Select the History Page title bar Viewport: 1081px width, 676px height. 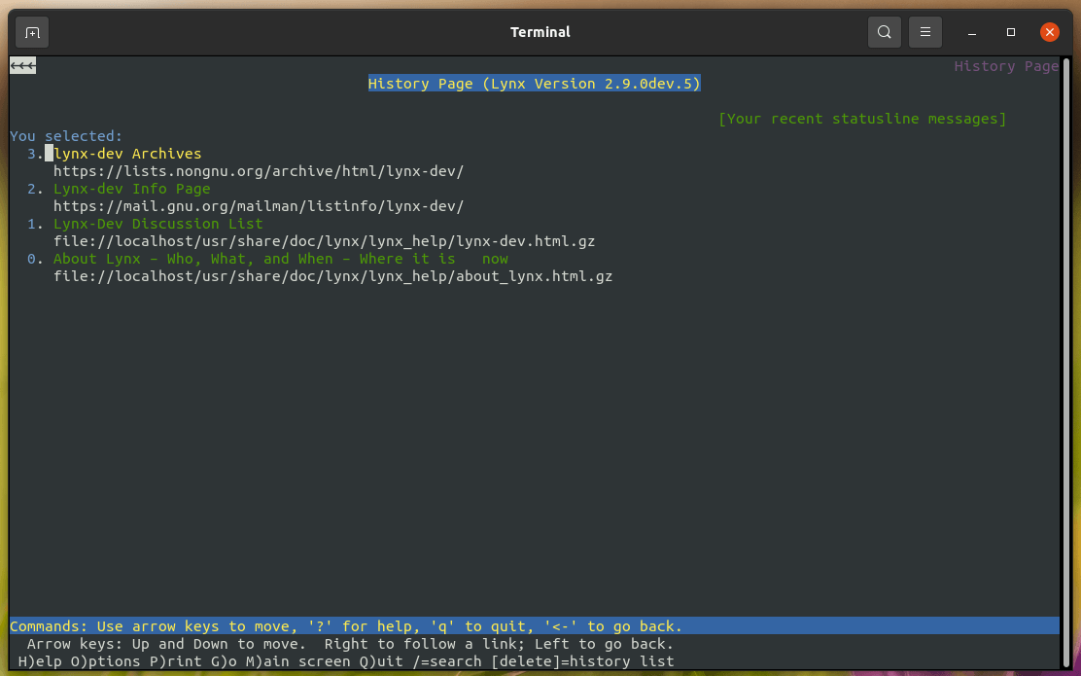pyautogui.click(x=534, y=83)
